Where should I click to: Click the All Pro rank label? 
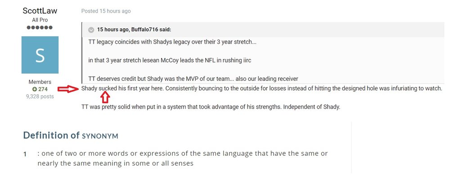coord(40,20)
